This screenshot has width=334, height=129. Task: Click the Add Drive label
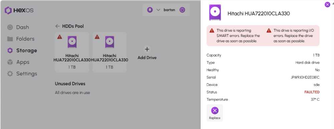[x=147, y=58]
